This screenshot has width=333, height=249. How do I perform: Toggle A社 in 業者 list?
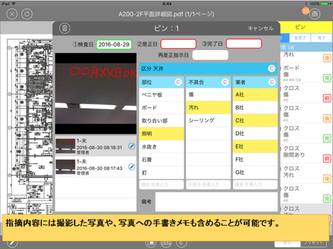pyautogui.click(x=255, y=94)
